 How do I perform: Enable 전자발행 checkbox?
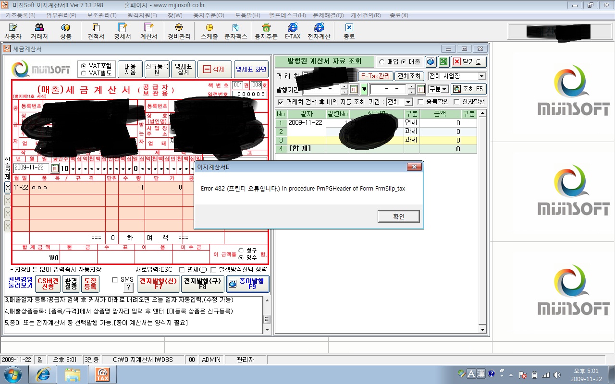[456, 102]
